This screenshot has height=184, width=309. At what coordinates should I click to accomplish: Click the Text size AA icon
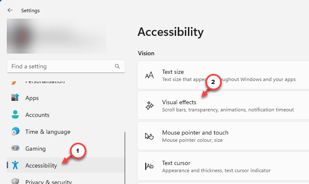pyautogui.click(x=149, y=75)
